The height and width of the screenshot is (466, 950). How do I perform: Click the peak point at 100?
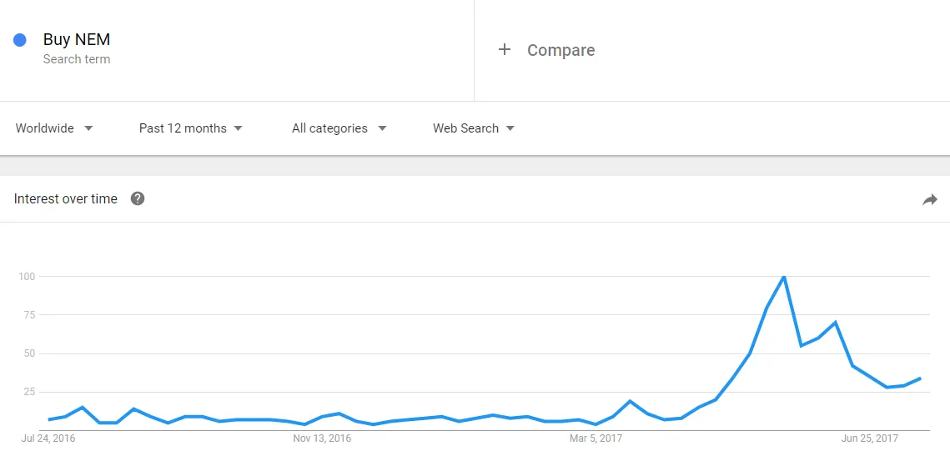click(x=784, y=277)
